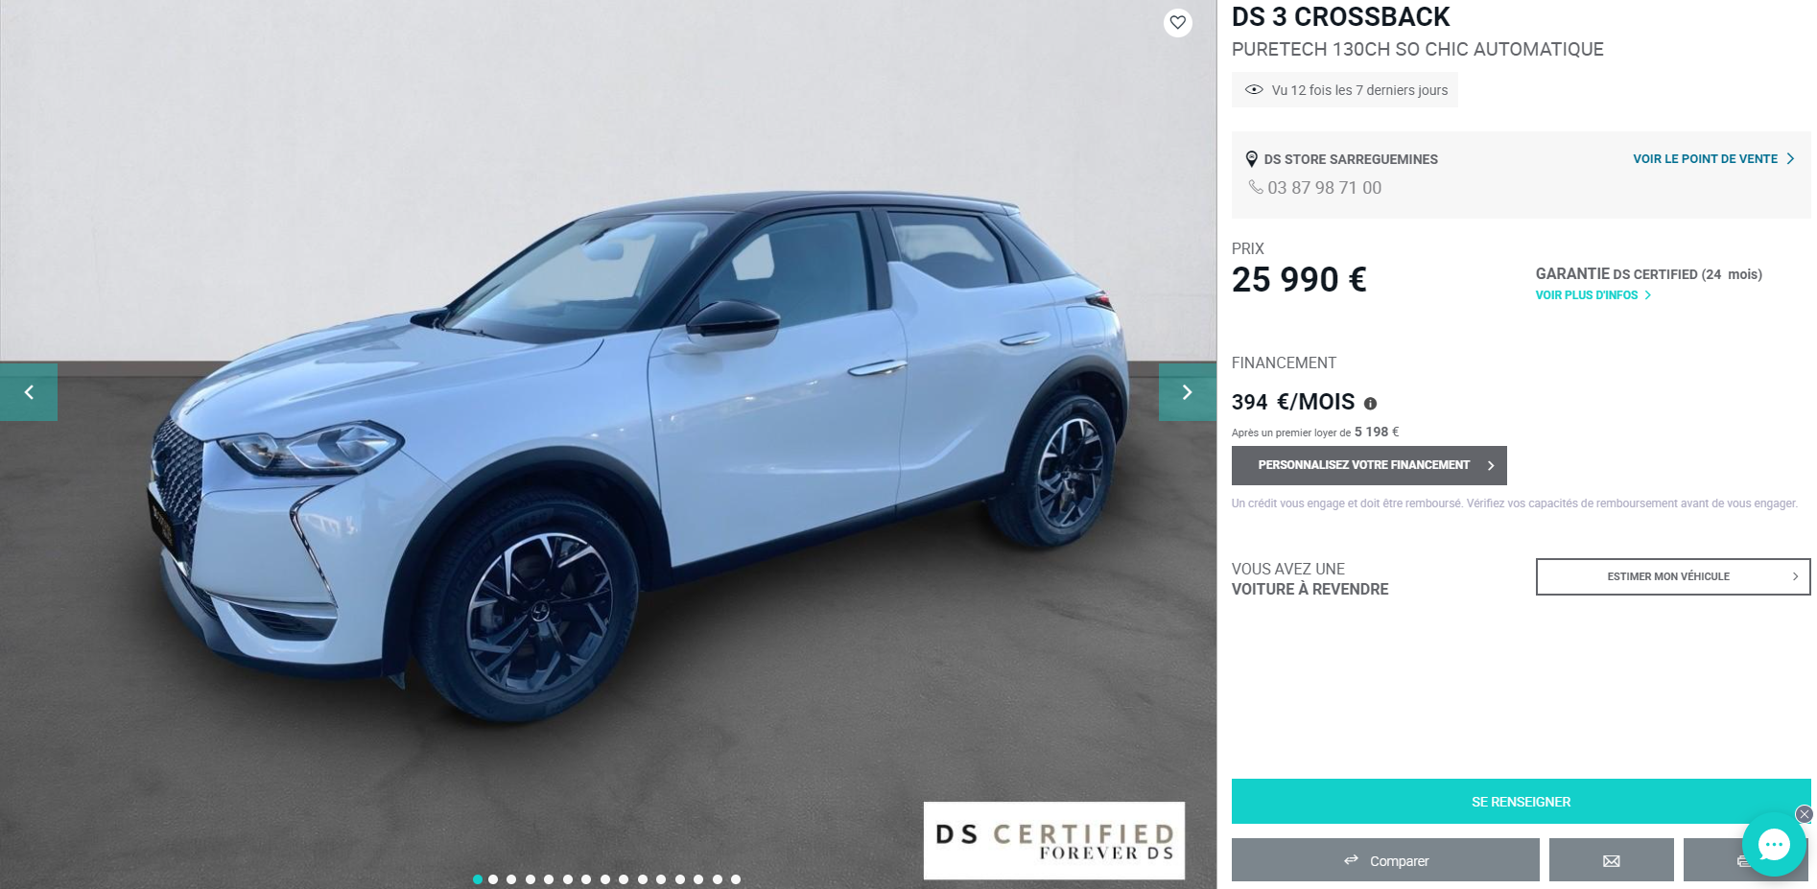Click the main DS 3 Crossback photo
The image size is (1817, 889).
(x=608, y=444)
